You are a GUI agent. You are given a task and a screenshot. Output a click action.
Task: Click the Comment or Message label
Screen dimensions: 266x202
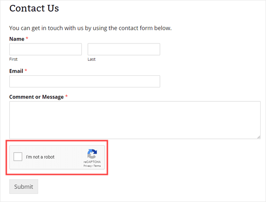pyautogui.click(x=36, y=97)
